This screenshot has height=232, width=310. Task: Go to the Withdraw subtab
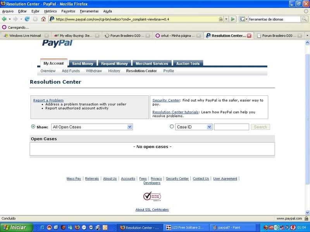94,71
